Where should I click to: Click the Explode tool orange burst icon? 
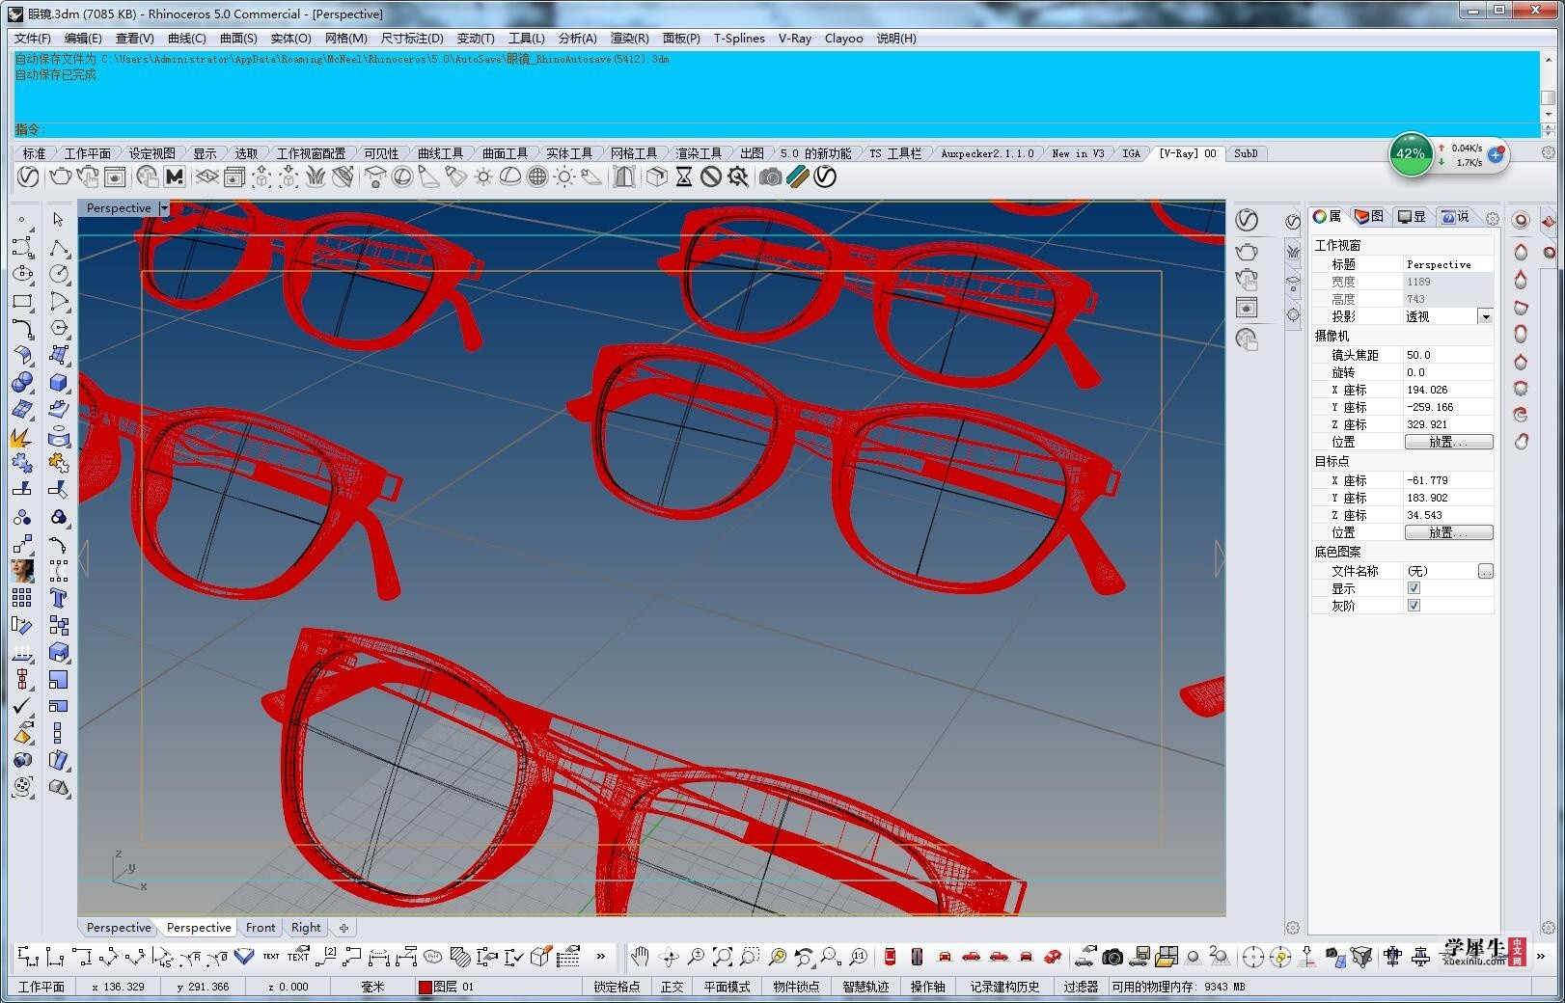click(x=22, y=437)
